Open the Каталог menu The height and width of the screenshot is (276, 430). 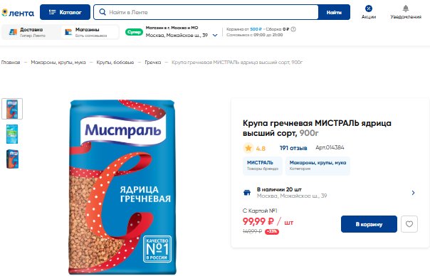(x=65, y=12)
